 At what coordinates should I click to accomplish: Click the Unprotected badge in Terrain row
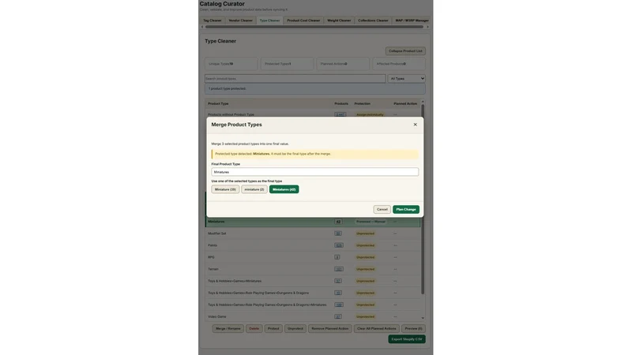[365, 269]
